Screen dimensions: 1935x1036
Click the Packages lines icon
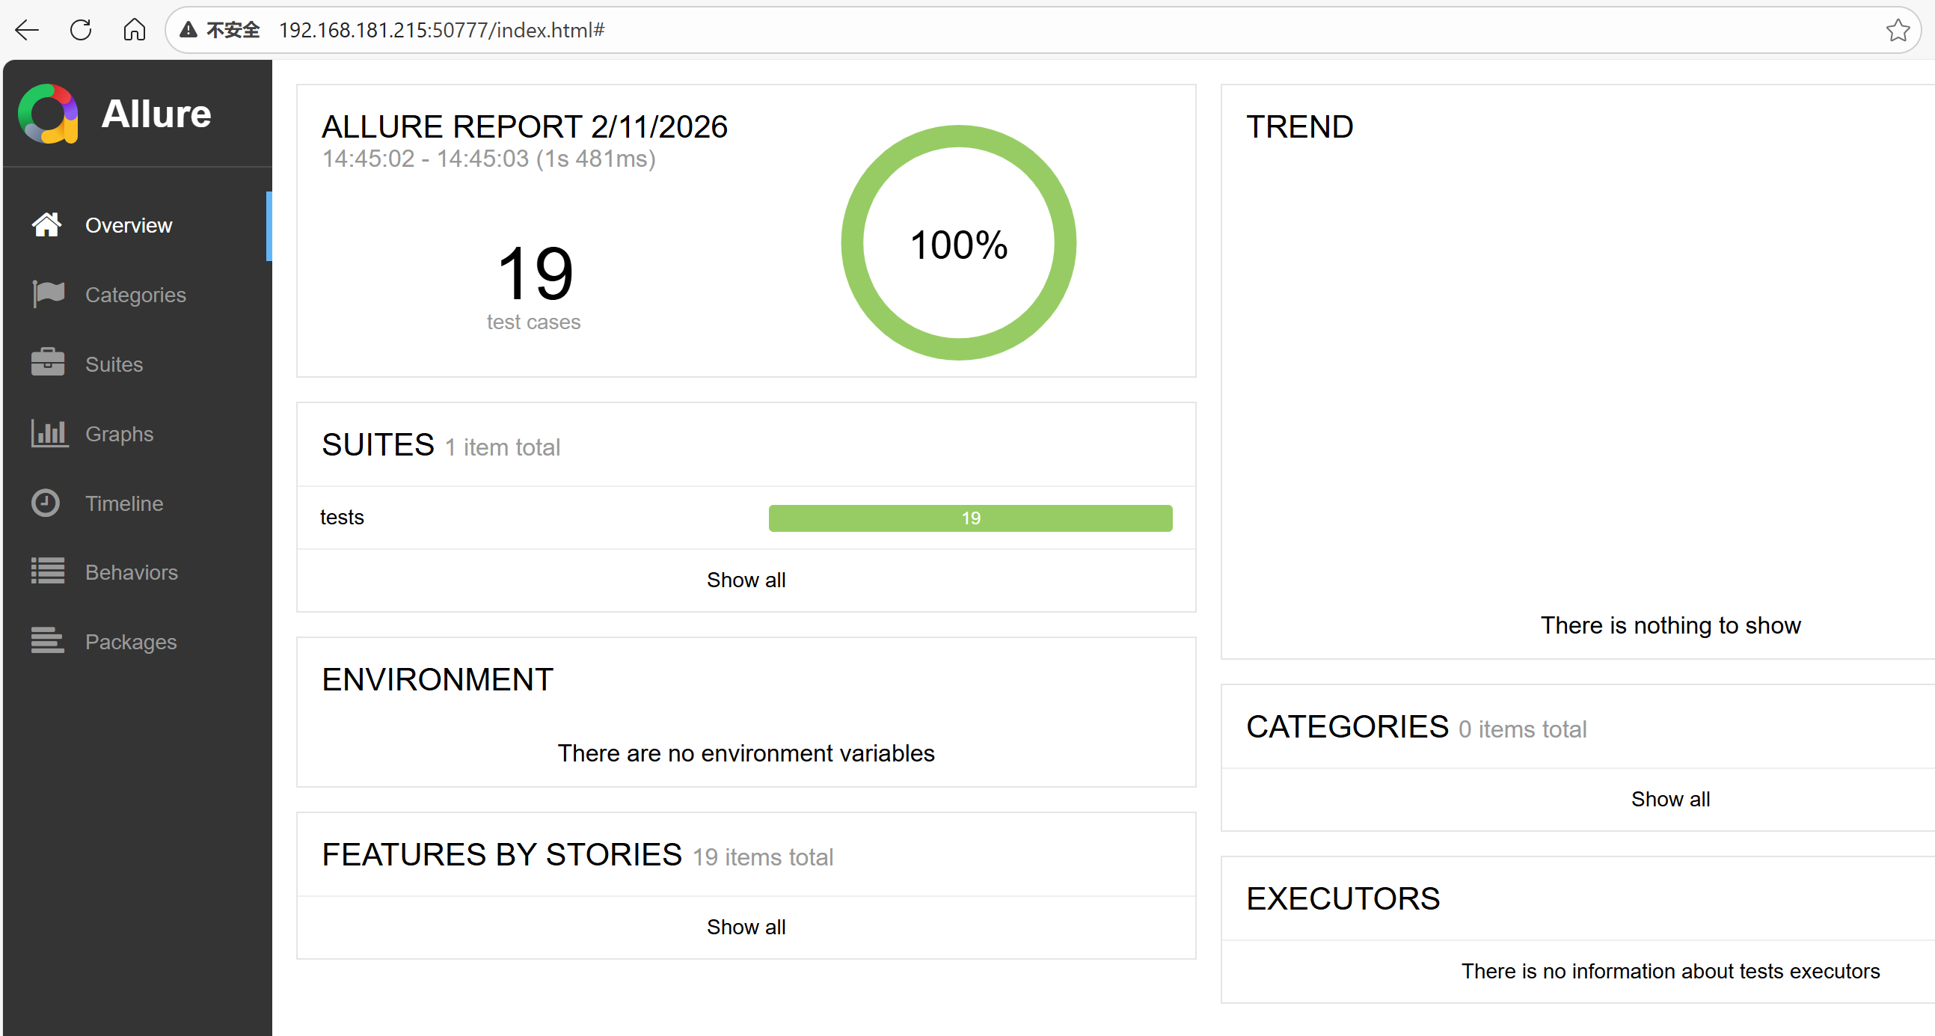(48, 641)
